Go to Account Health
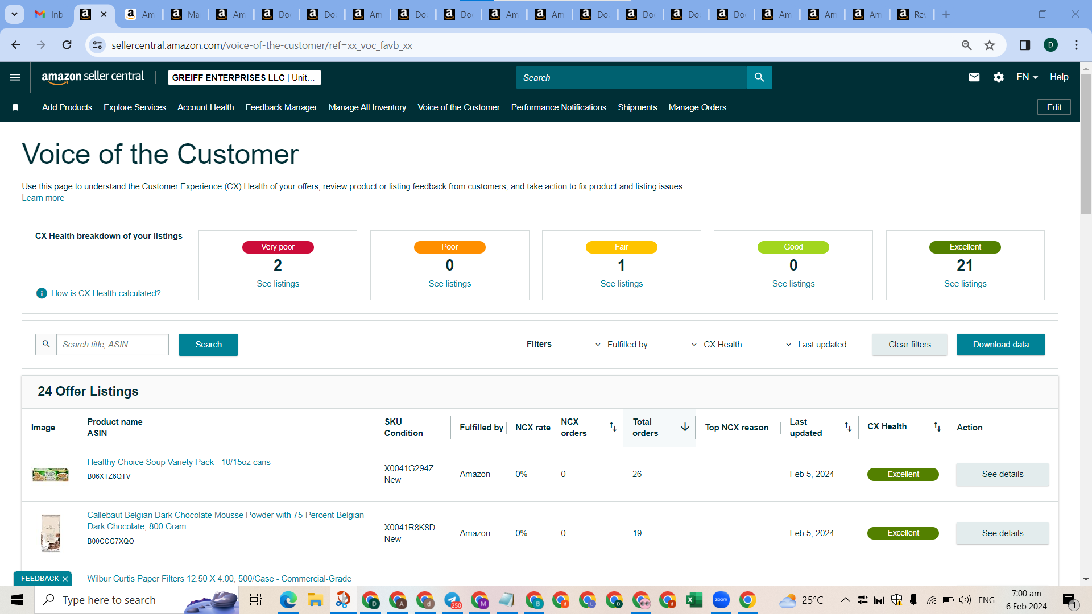The width and height of the screenshot is (1092, 614). pyautogui.click(x=206, y=107)
